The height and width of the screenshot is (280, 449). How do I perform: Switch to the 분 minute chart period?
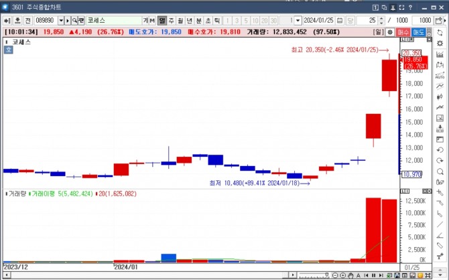(199, 21)
